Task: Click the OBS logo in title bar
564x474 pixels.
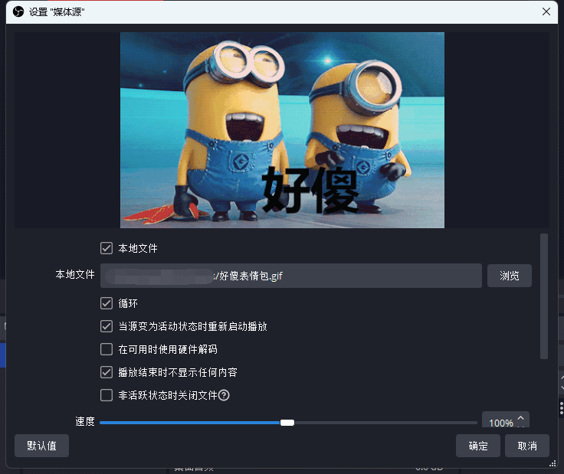Action: click(18, 11)
